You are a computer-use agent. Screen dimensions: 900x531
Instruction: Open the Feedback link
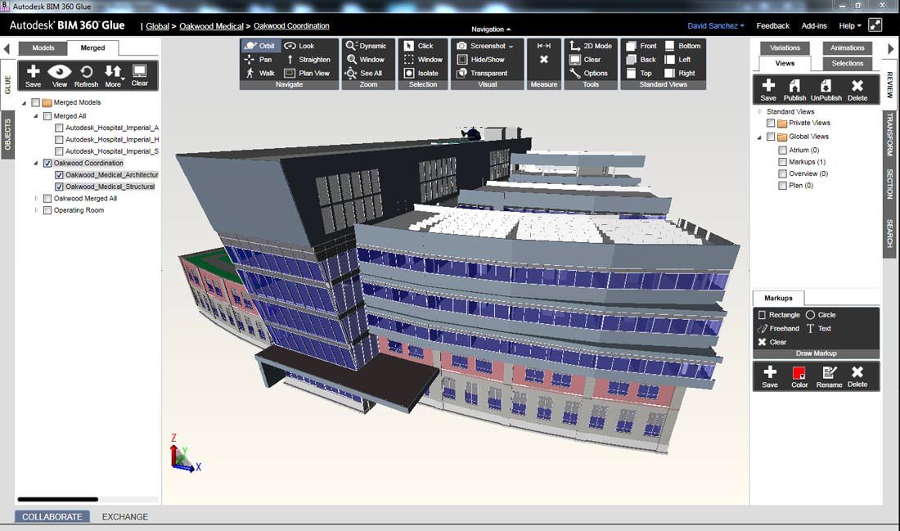point(772,26)
